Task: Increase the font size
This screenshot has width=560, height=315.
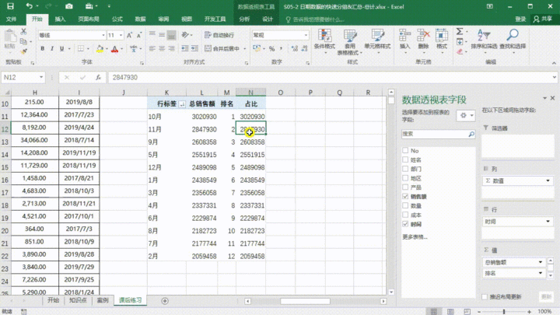Action: [130, 35]
